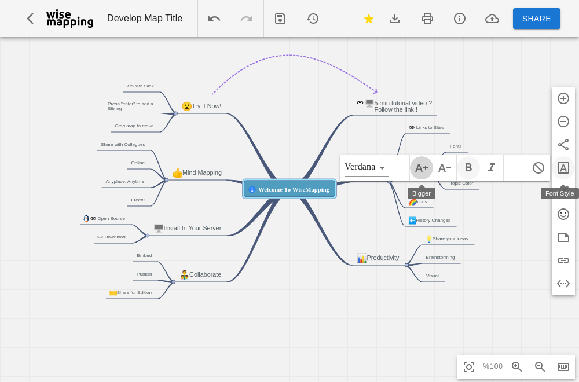579x382 pixels.
Task: Click the redo arrow icon
Action: click(x=247, y=19)
